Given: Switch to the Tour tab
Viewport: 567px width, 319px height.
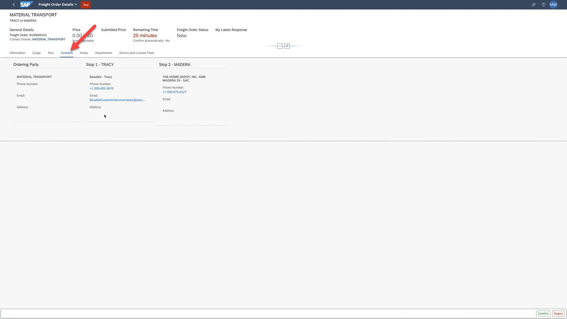Looking at the screenshot, I should tap(50, 53).
